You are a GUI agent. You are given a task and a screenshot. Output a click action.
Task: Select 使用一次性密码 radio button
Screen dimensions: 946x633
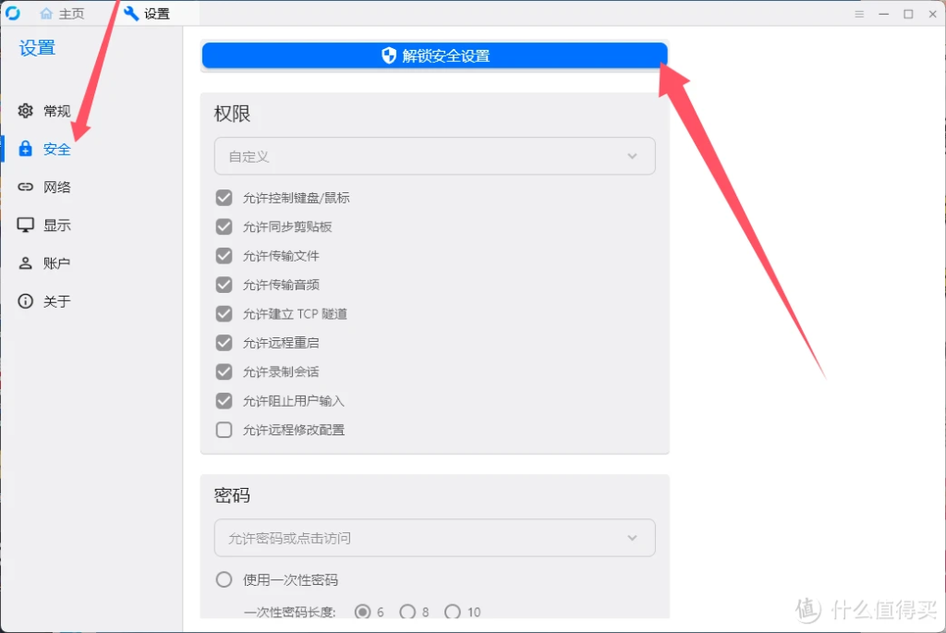[224, 580]
